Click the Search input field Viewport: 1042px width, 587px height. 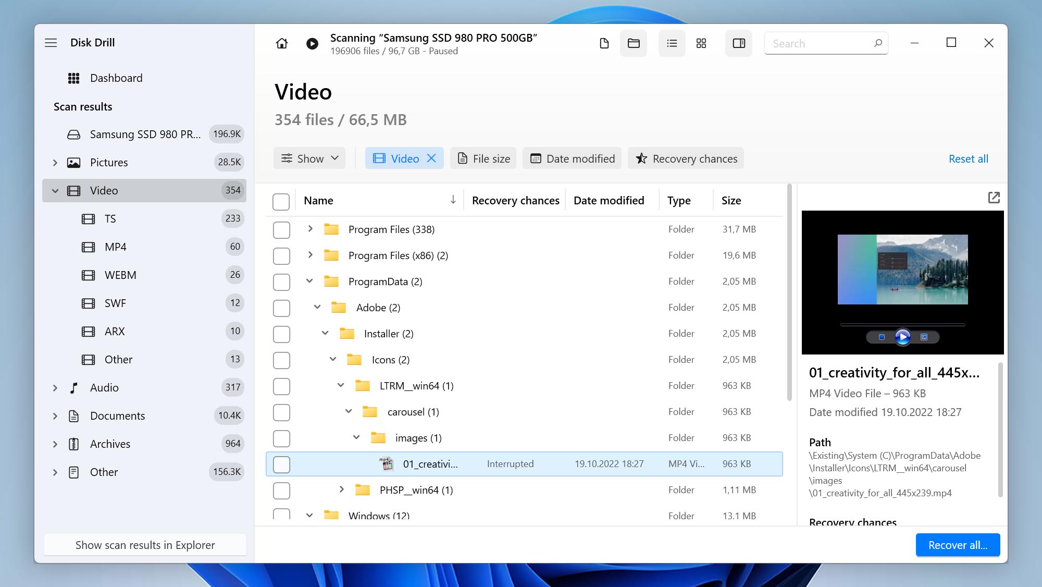coord(824,42)
